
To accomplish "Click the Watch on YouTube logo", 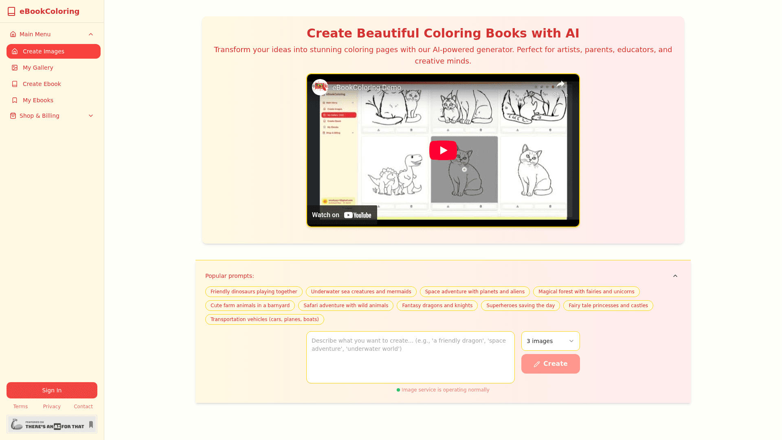I will tap(357, 215).
